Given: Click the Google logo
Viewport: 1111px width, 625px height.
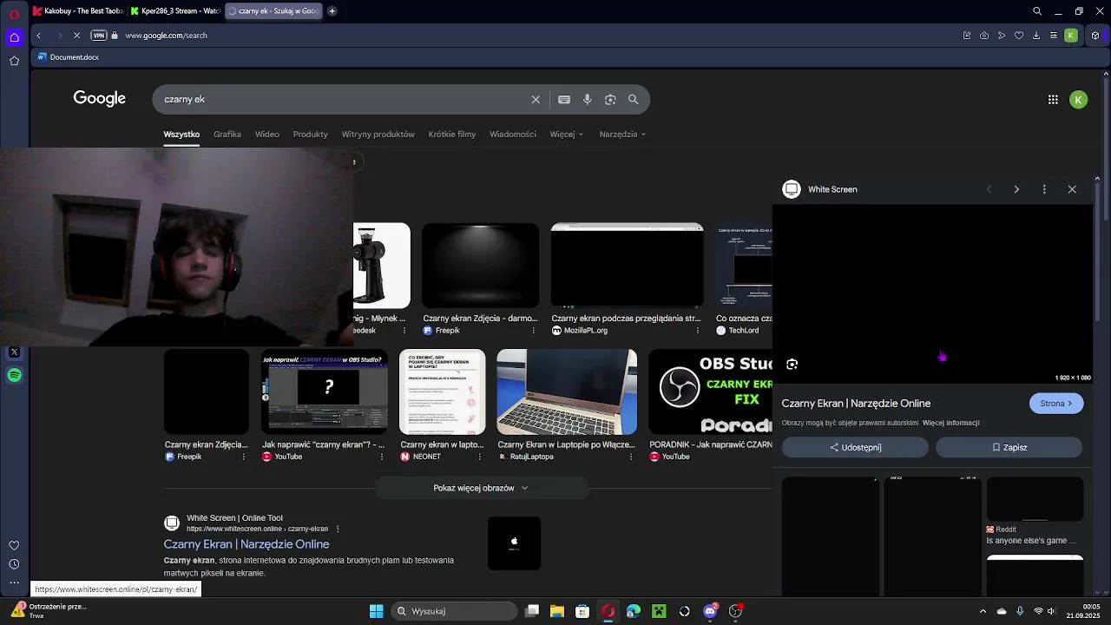Looking at the screenshot, I should pyautogui.click(x=100, y=99).
